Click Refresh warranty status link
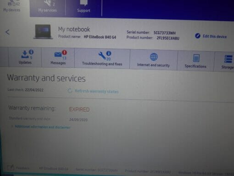This screenshot has height=176, width=234. [97, 91]
